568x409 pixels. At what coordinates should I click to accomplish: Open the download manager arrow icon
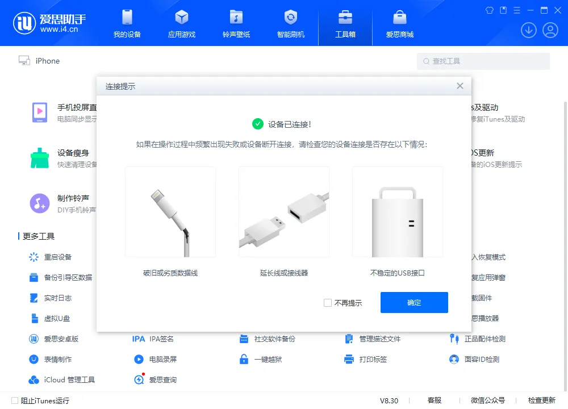coord(528,30)
